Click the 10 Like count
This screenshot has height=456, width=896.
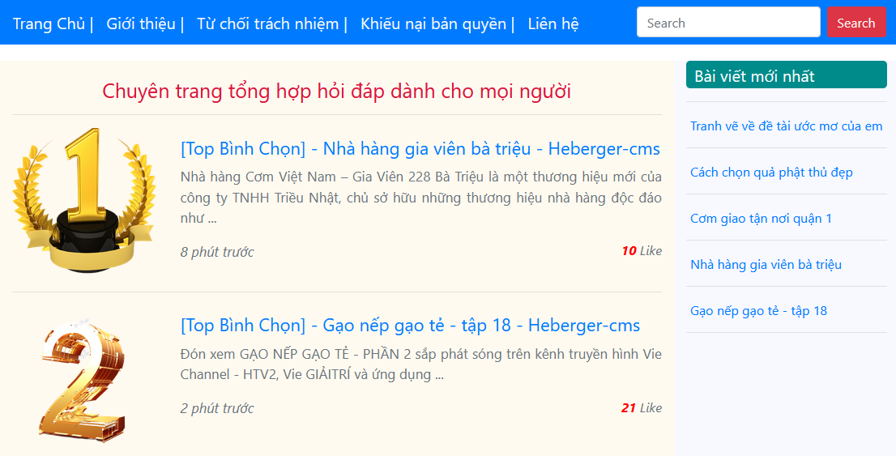pyautogui.click(x=642, y=251)
